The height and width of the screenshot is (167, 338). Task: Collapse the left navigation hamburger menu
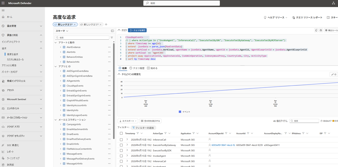coord(3,11)
